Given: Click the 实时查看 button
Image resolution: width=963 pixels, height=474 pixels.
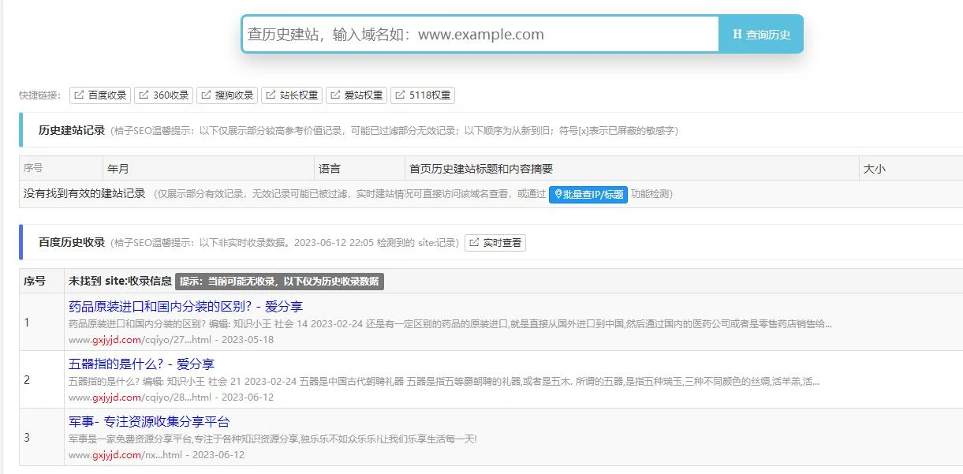Looking at the screenshot, I should (x=495, y=243).
